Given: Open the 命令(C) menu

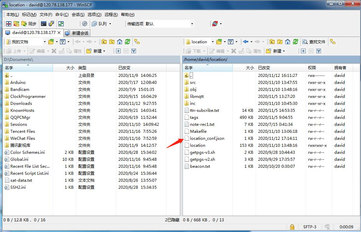Looking at the screenshot, I should [62, 15].
